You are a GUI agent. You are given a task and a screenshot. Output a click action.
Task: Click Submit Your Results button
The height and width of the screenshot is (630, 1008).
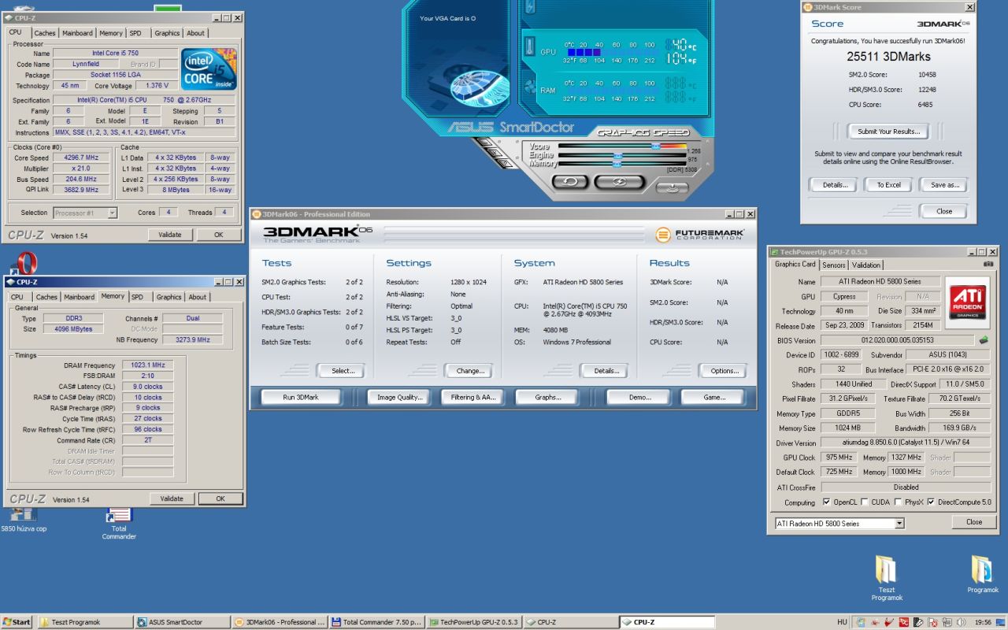[x=888, y=132]
